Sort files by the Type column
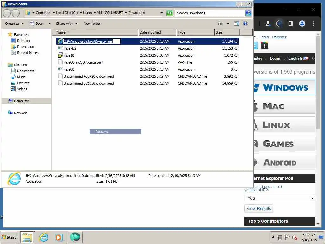The height and width of the screenshot is (244, 325). coord(195,32)
